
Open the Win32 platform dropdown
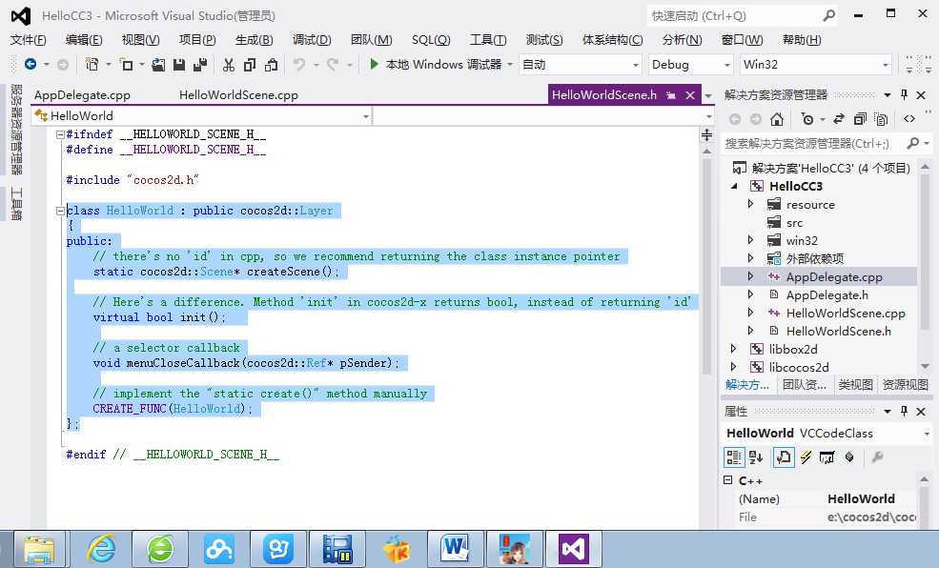coord(885,65)
